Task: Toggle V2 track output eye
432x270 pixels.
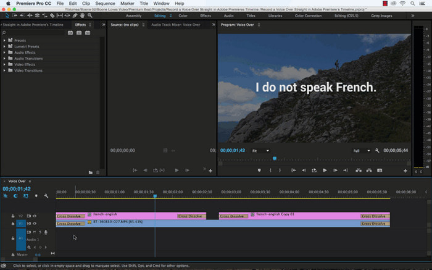Action: tap(35, 216)
